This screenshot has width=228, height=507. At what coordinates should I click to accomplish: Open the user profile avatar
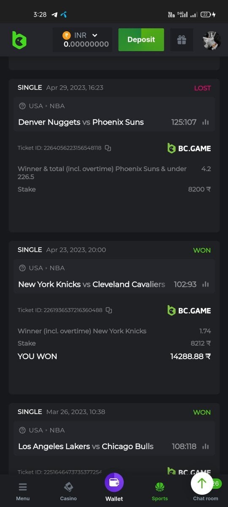tap(212, 41)
